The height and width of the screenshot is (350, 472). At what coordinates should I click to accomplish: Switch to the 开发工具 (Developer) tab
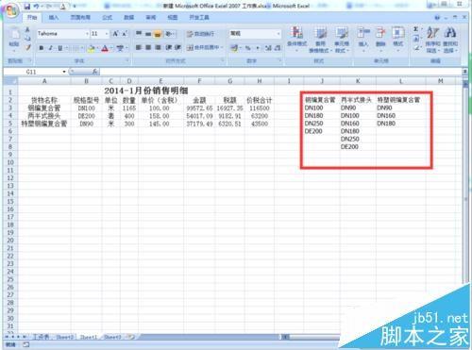coord(199,17)
